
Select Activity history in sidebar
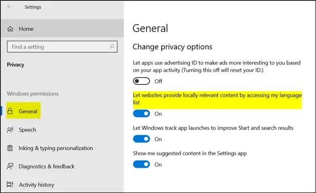tap(36, 185)
